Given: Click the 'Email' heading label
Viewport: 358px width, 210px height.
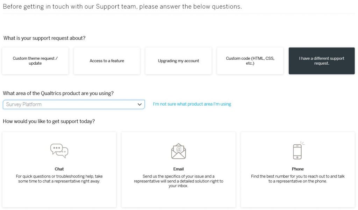Looking at the screenshot, I should pos(179,169).
